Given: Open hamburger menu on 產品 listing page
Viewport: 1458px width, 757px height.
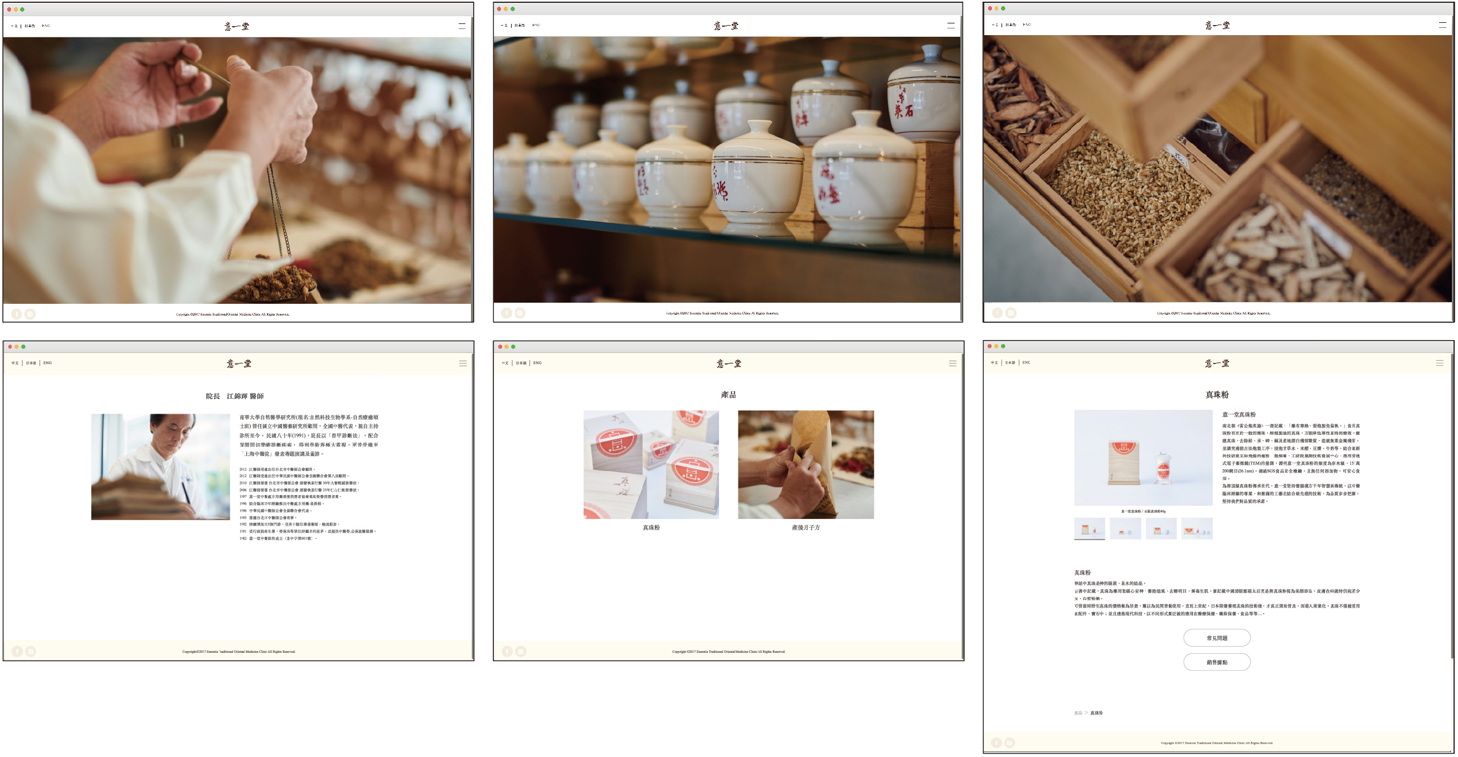Looking at the screenshot, I should click(952, 363).
